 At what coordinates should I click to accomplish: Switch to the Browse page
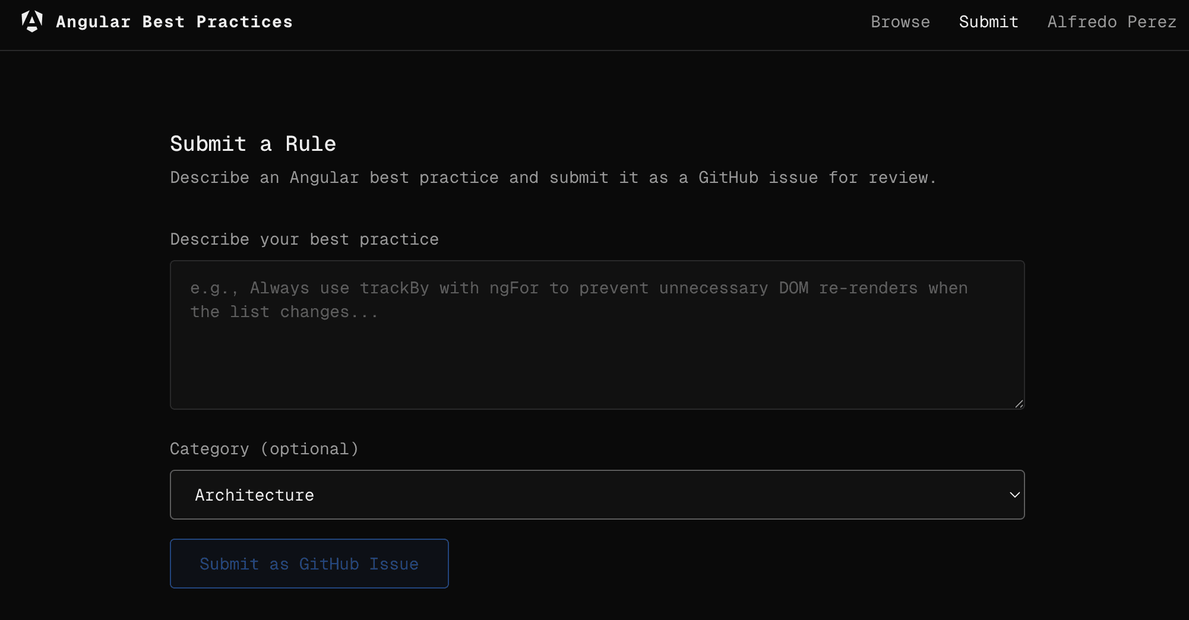[x=900, y=22]
